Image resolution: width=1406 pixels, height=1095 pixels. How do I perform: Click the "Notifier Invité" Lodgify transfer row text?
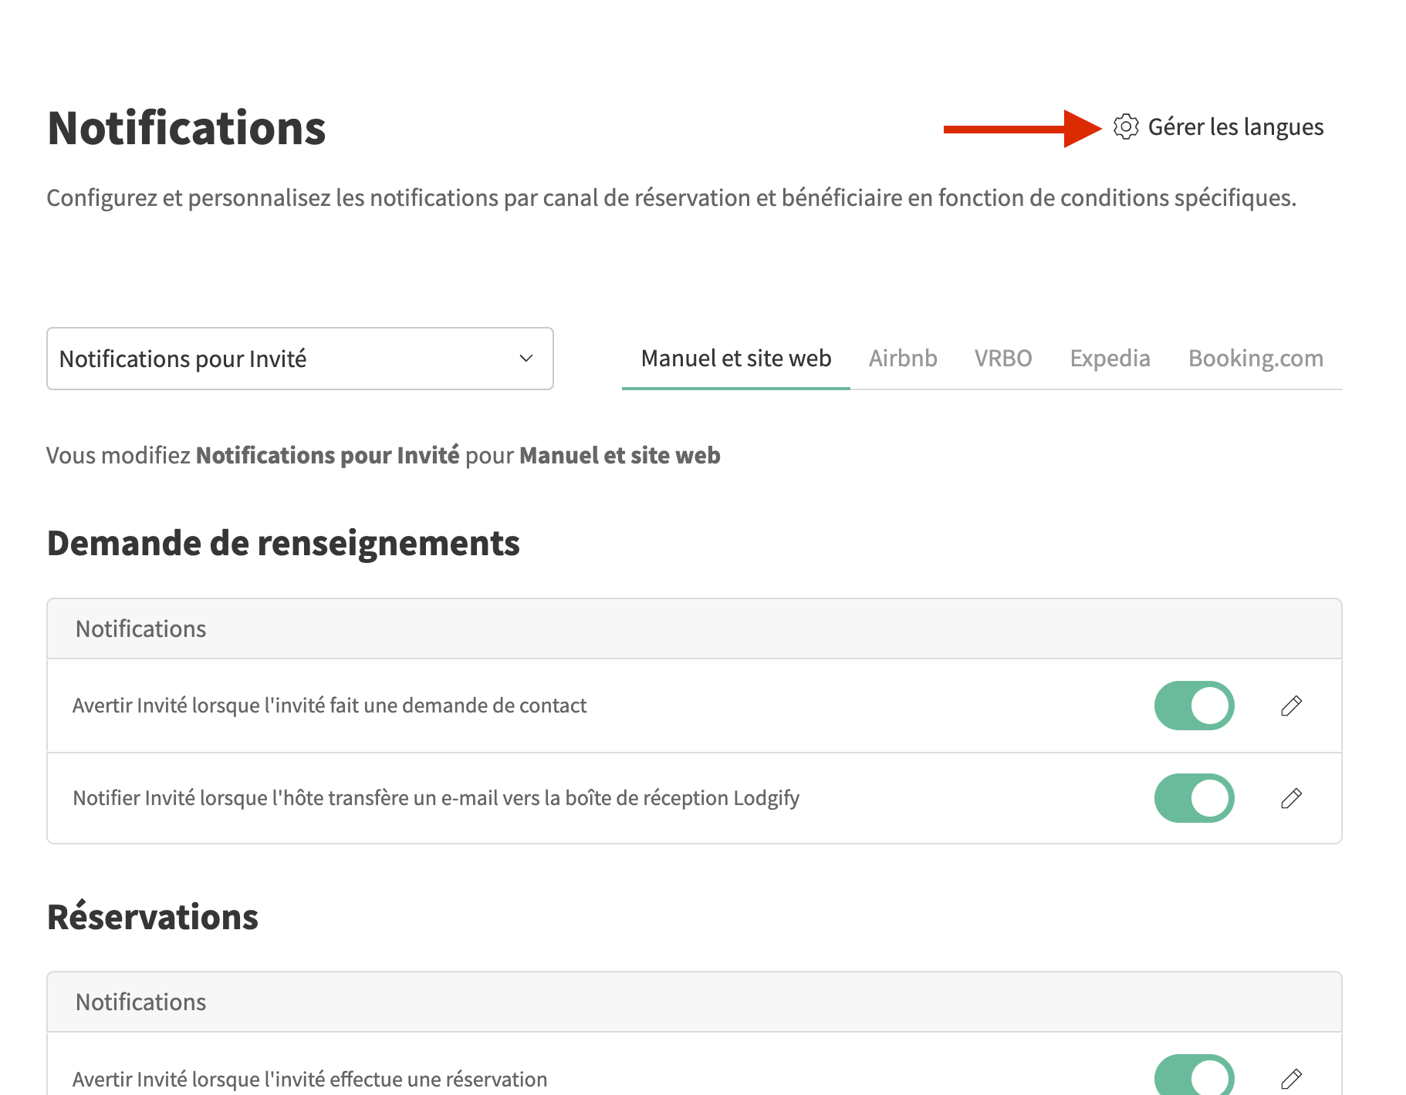coord(436,798)
